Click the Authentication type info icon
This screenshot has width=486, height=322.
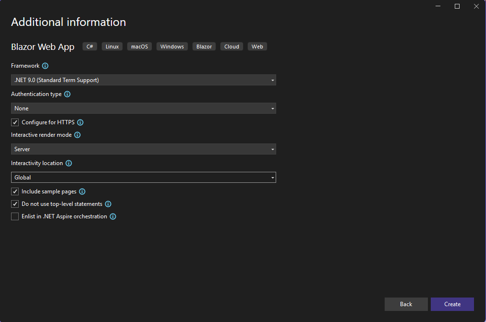[x=67, y=94]
